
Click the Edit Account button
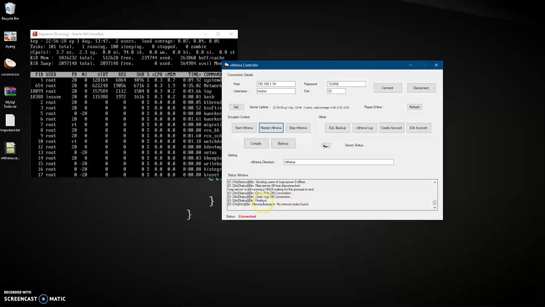coord(419,128)
